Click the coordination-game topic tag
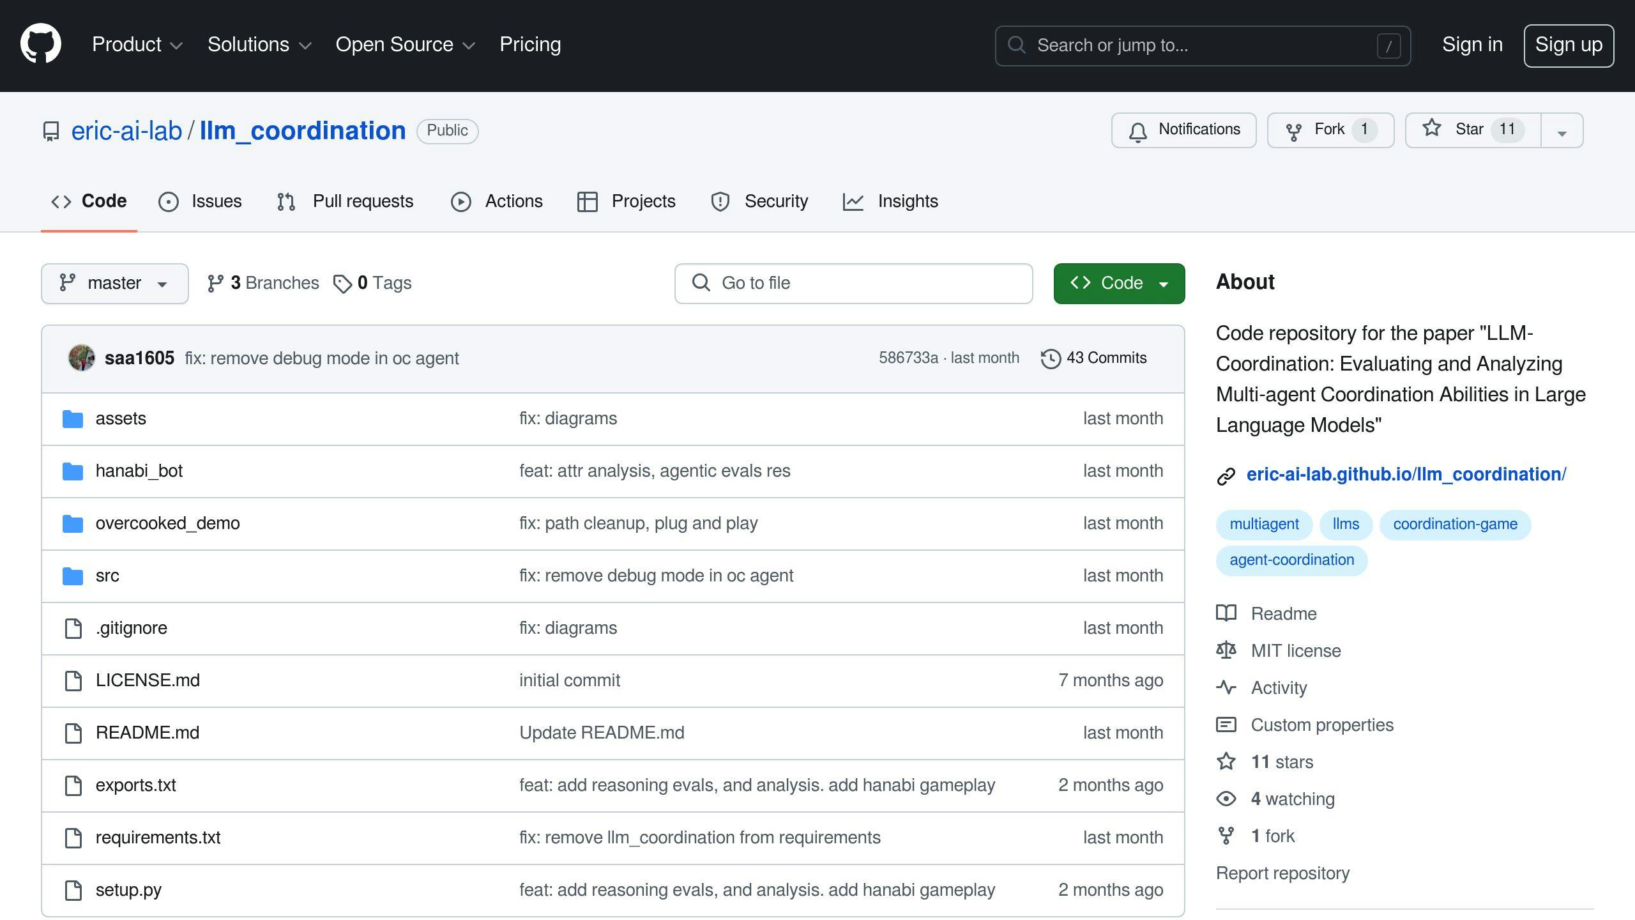This screenshot has height=920, width=1635. coord(1456,523)
